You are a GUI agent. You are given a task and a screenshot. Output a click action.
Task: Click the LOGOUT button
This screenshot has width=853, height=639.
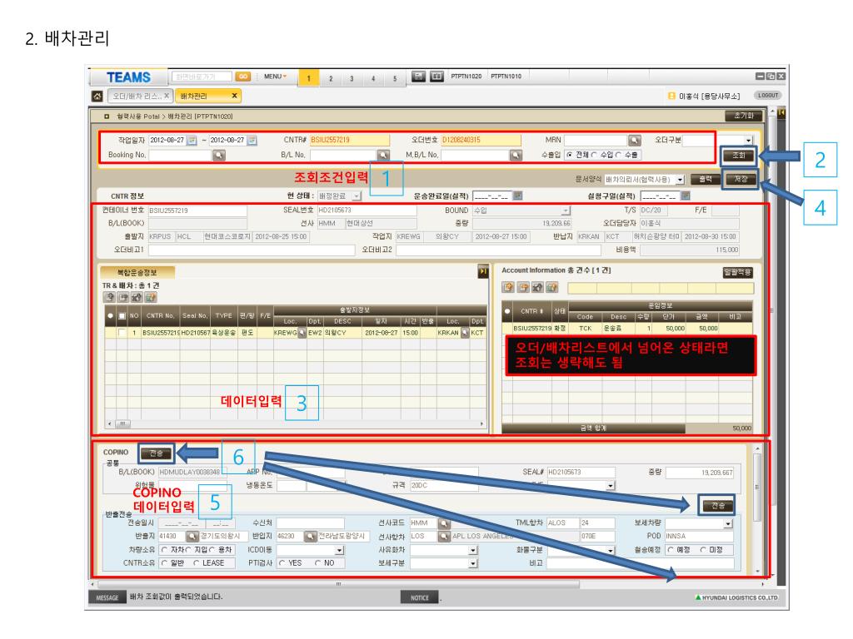767,96
